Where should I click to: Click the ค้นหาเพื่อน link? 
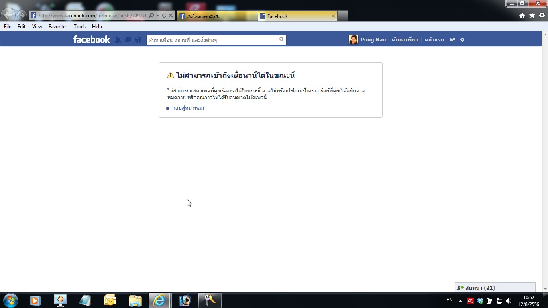pyautogui.click(x=405, y=40)
